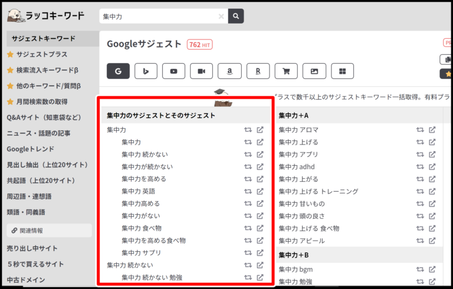The width and height of the screenshot is (453, 289).
Task: Click the 集中力+A section header
Action: pyautogui.click(x=359, y=116)
